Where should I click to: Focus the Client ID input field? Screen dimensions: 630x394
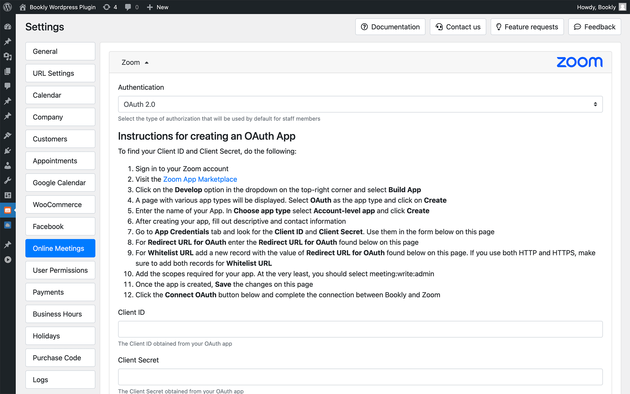coord(360,329)
